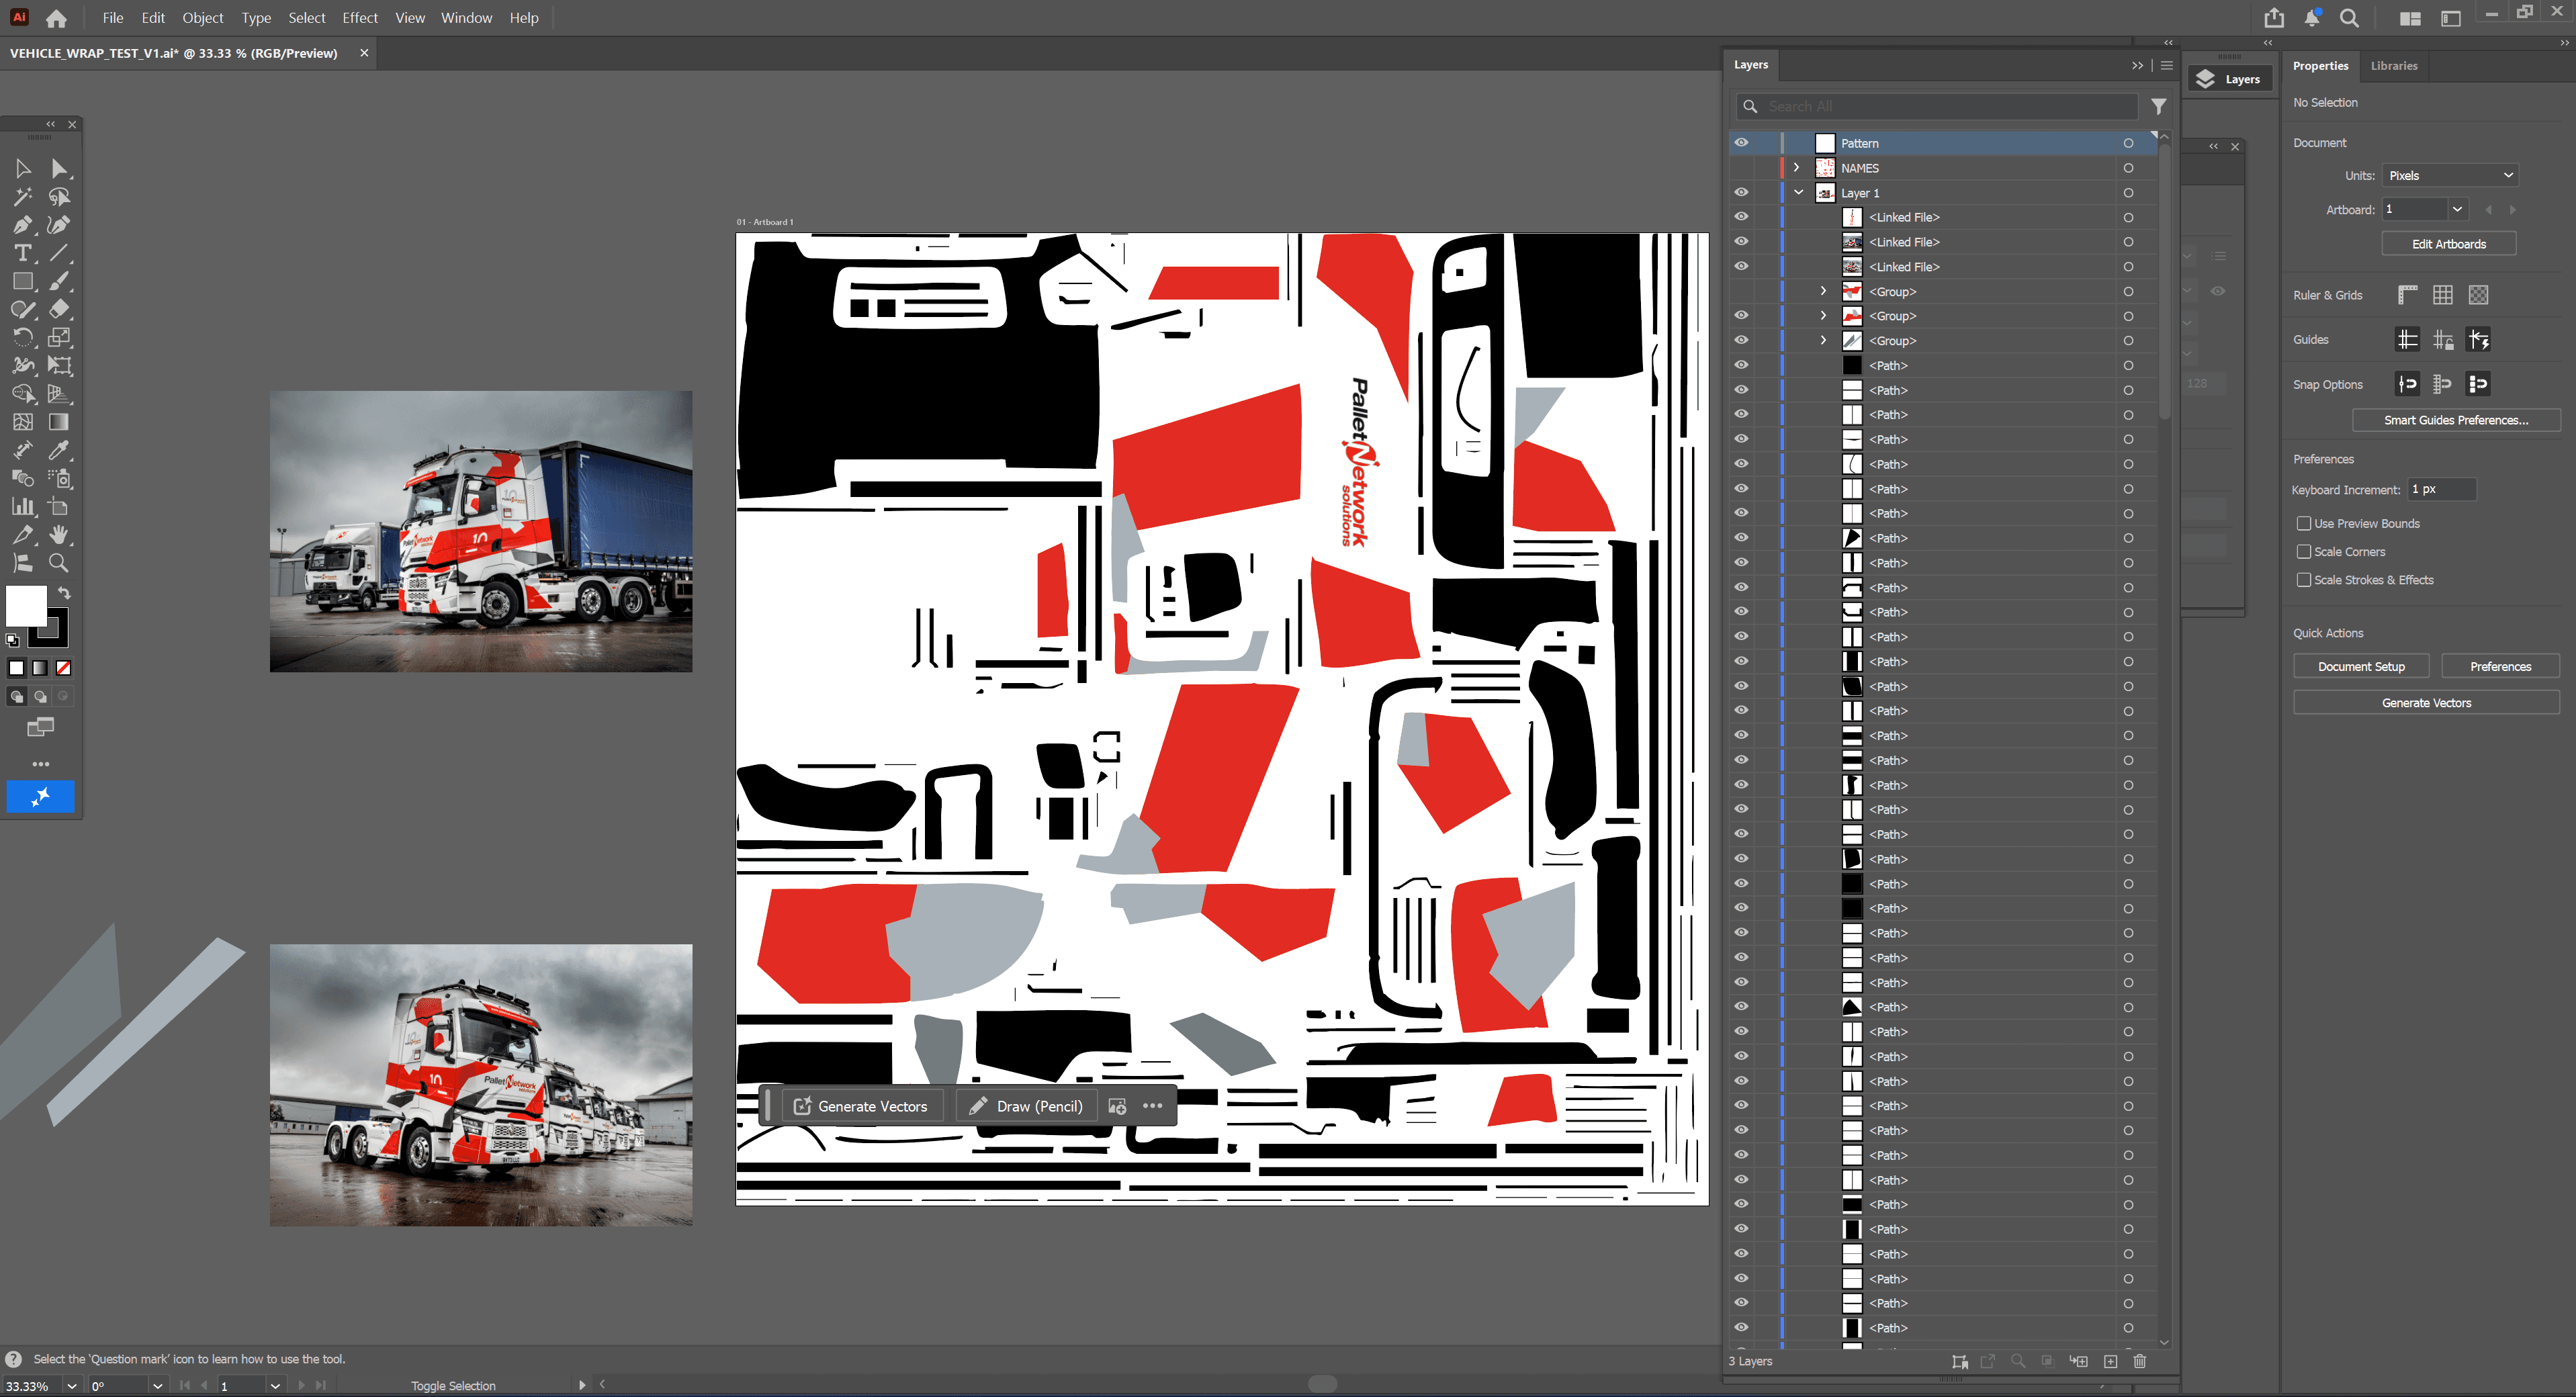2576x1397 pixels.
Task: Switch to the Libraries tab
Action: pyautogui.click(x=2393, y=66)
